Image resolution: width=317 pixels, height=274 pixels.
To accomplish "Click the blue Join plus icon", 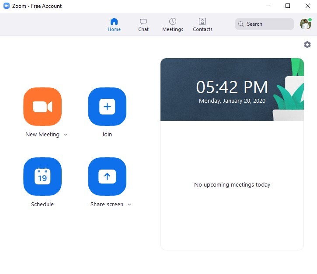I will pyautogui.click(x=107, y=107).
